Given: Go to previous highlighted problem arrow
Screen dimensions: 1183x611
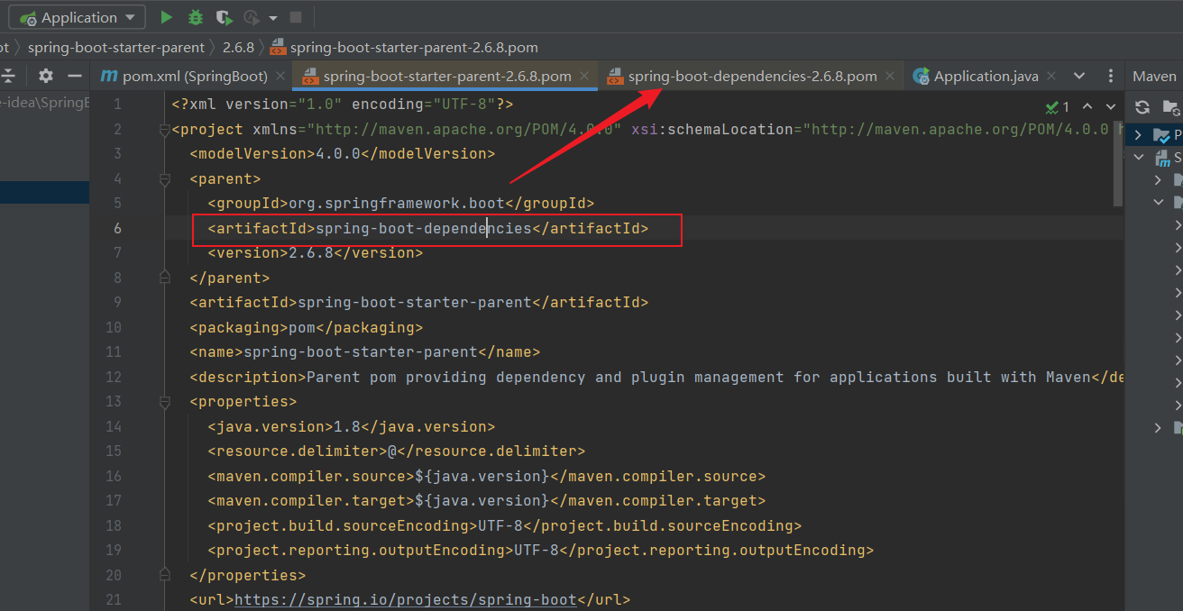Looking at the screenshot, I should tap(1087, 107).
